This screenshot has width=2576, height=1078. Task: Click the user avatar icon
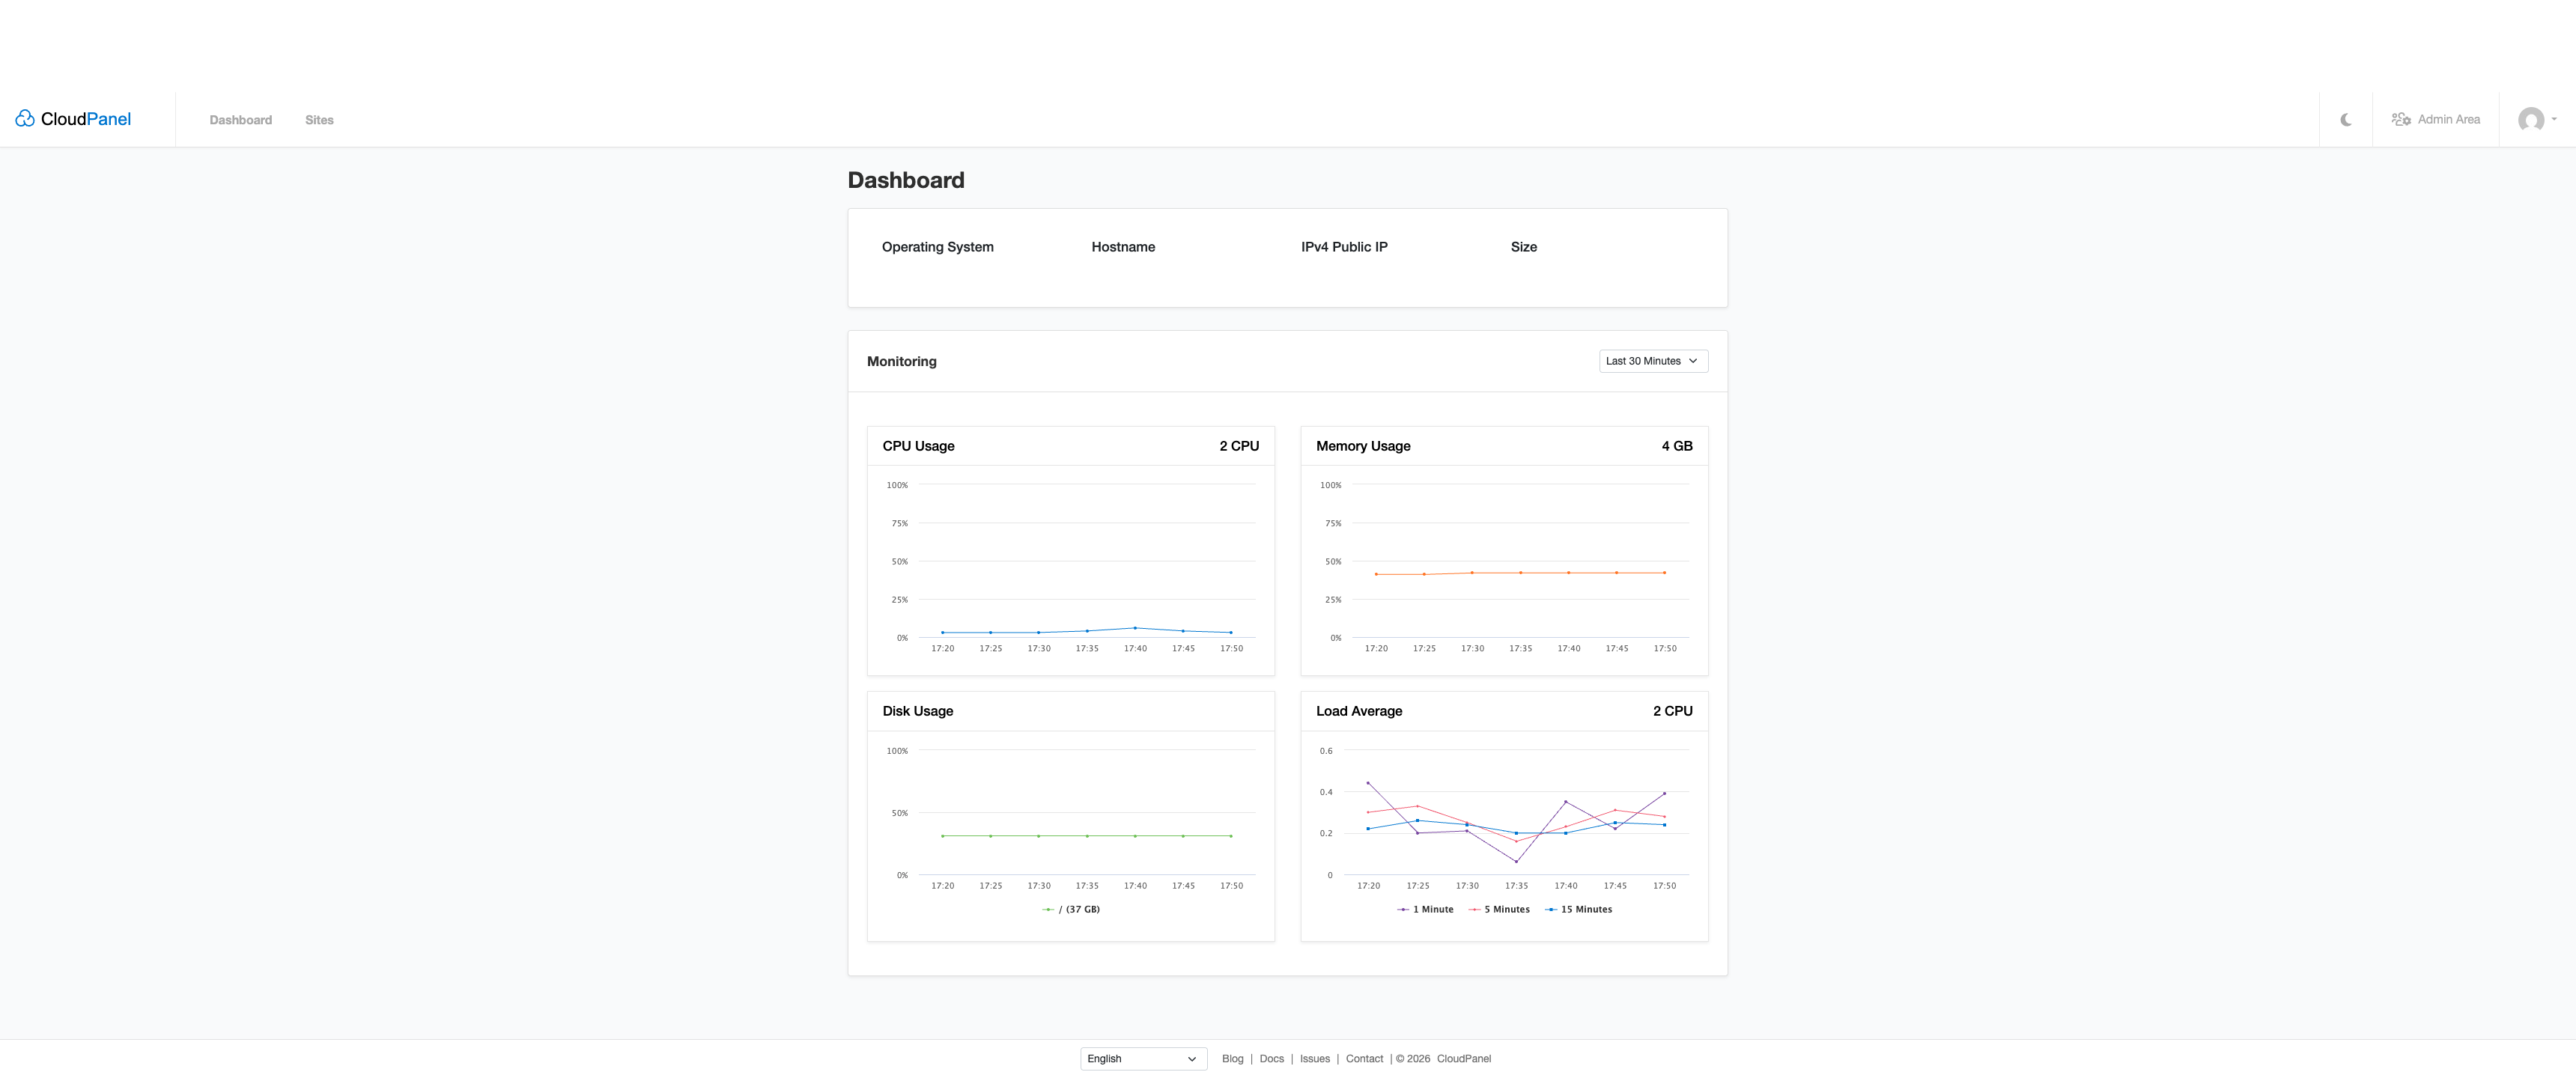click(x=2533, y=119)
